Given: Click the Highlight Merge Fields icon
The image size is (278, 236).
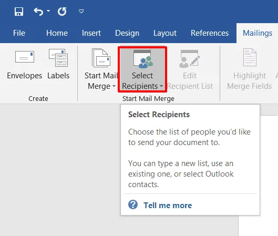Looking at the screenshot, I should click(250, 57).
